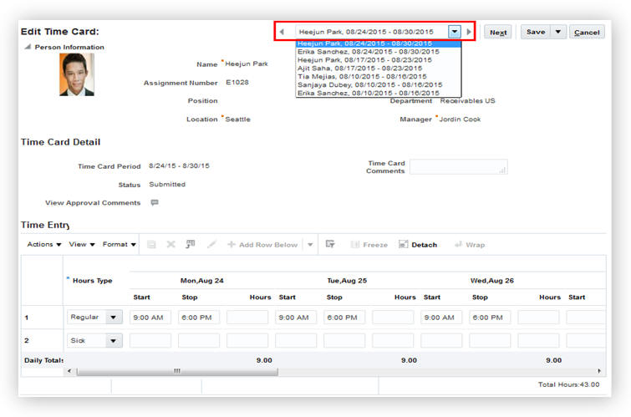Click Wed Aug 26 stop 6:00 PM field

(x=490, y=318)
